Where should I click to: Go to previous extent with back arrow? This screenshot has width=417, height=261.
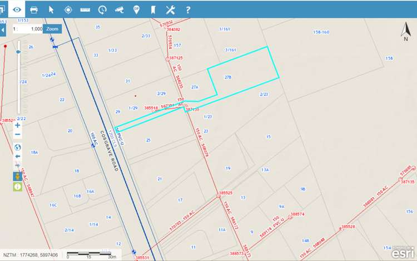18,157
